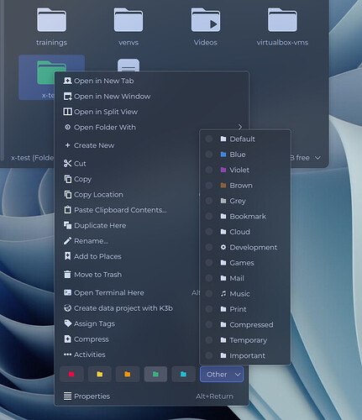Click the Add to Places bookmark icon
The height and width of the screenshot is (420, 362).
click(67, 256)
